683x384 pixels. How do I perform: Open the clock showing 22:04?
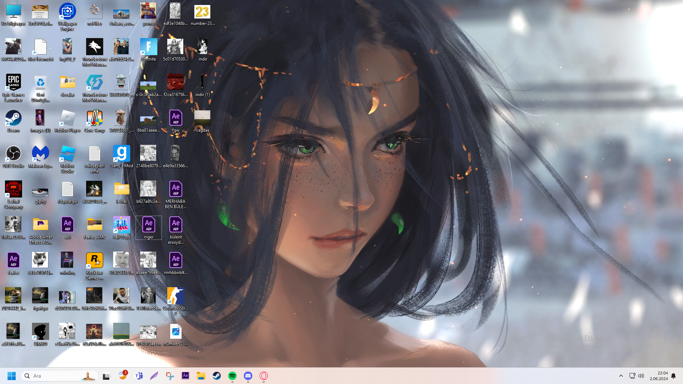pyautogui.click(x=659, y=376)
